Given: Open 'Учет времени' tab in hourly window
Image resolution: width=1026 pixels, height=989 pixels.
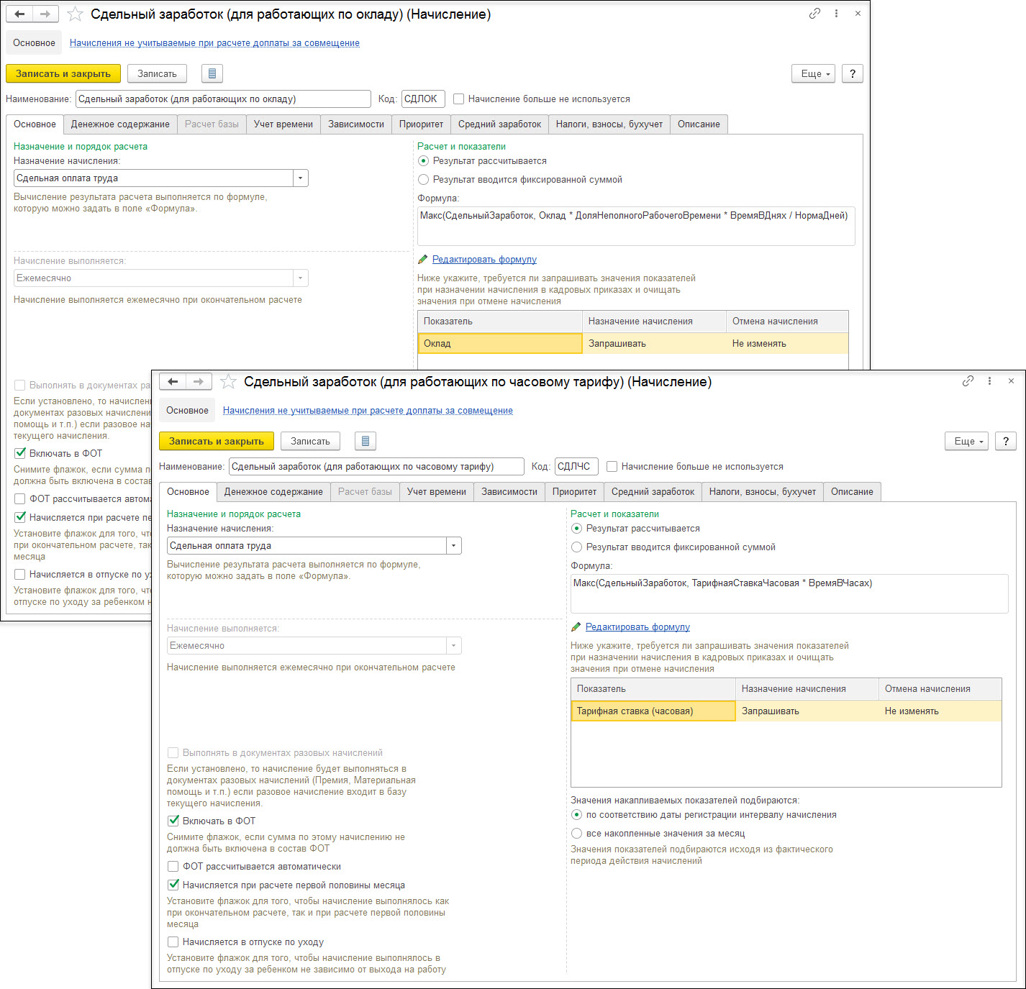Looking at the screenshot, I should click(x=437, y=492).
